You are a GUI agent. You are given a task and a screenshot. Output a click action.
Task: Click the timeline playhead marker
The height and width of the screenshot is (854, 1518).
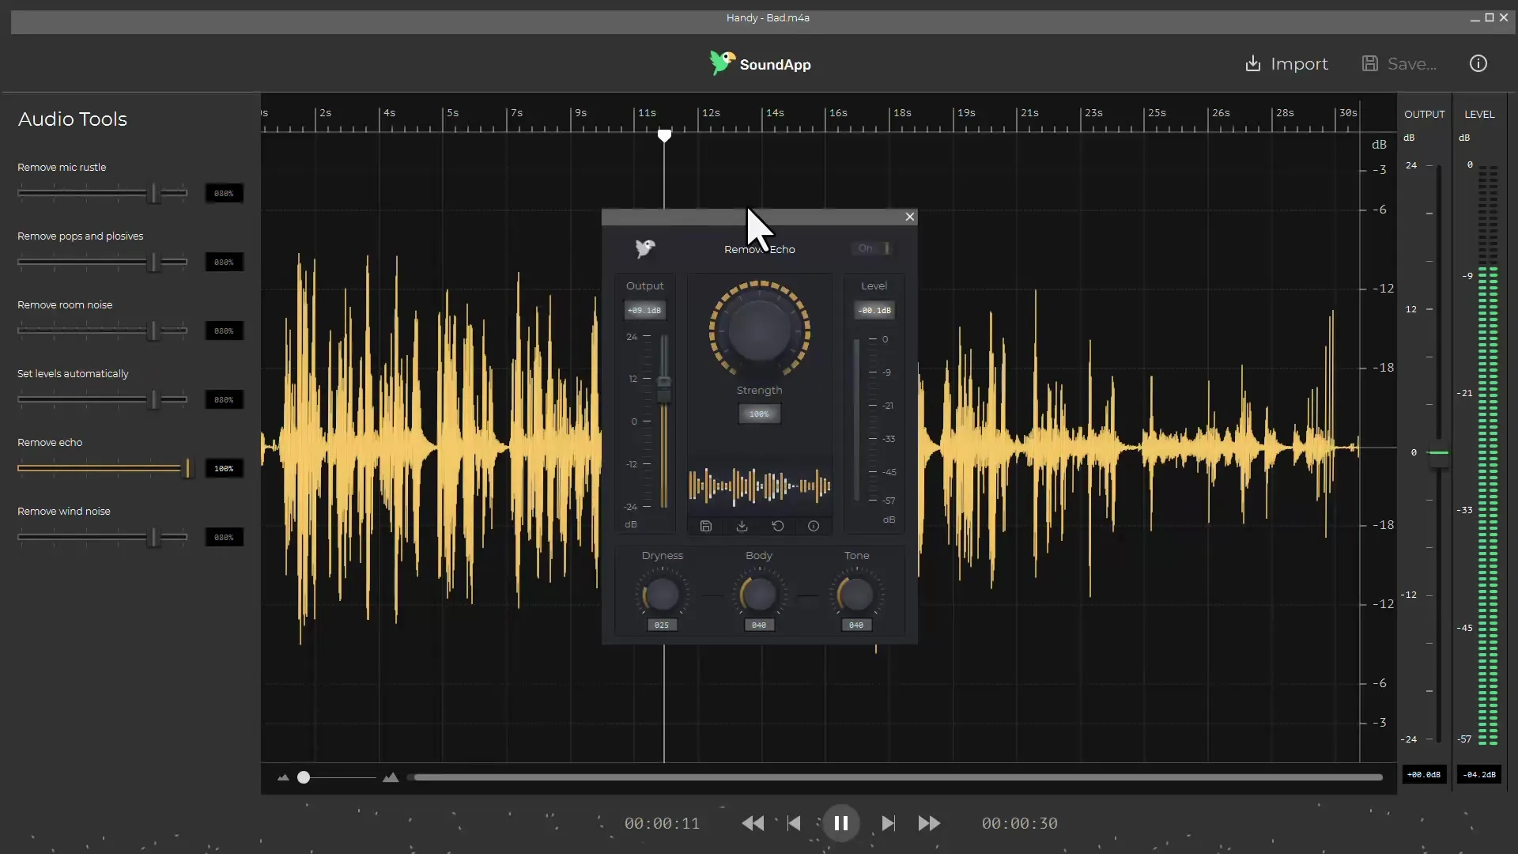[x=664, y=136]
